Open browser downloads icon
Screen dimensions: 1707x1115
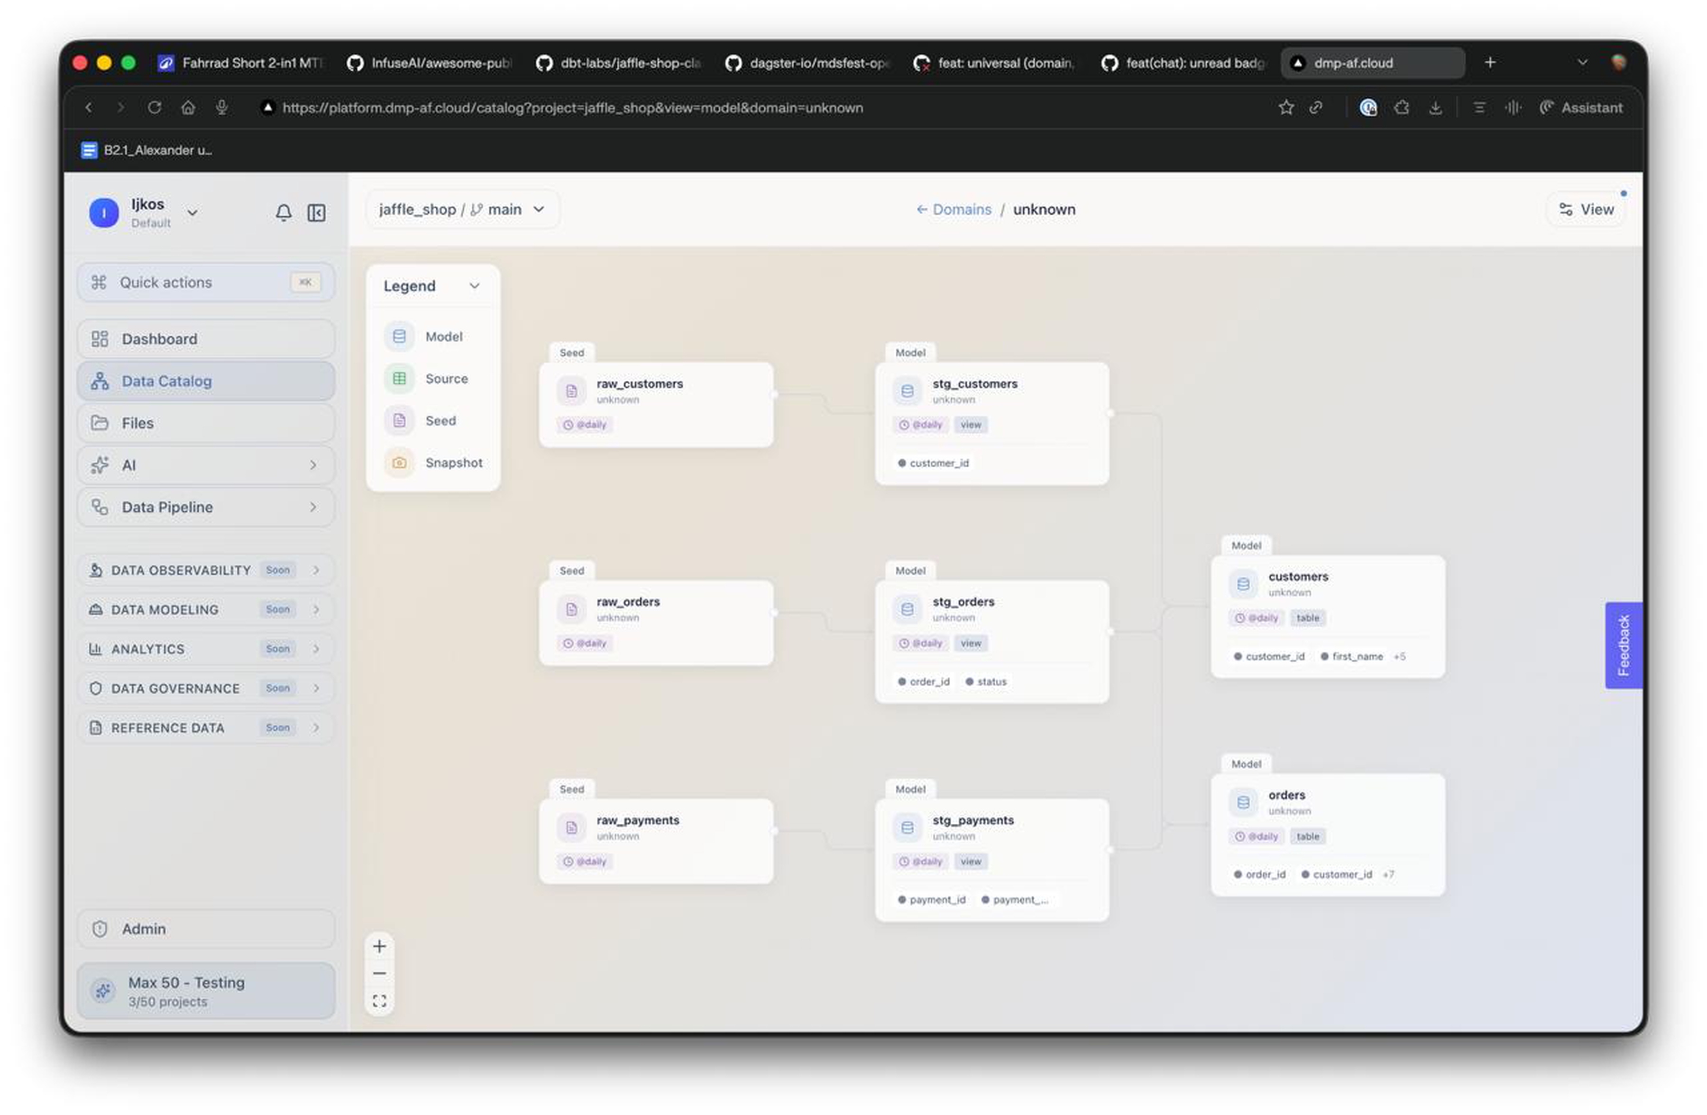(1435, 108)
